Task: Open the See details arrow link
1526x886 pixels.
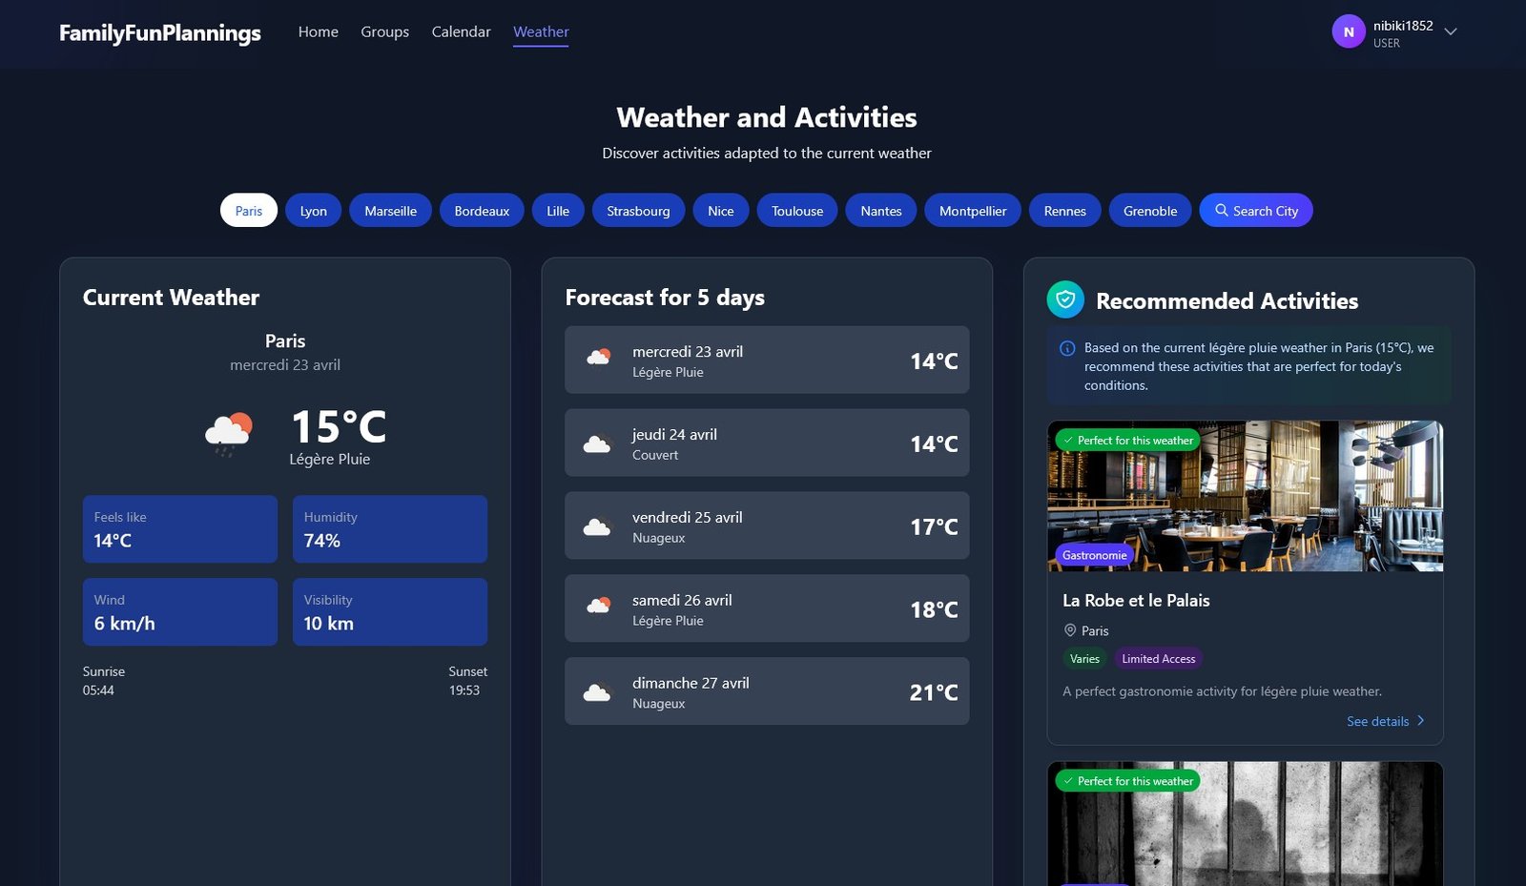Action: (x=1385, y=721)
